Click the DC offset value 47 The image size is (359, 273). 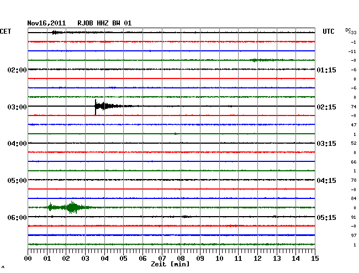tap(353, 125)
